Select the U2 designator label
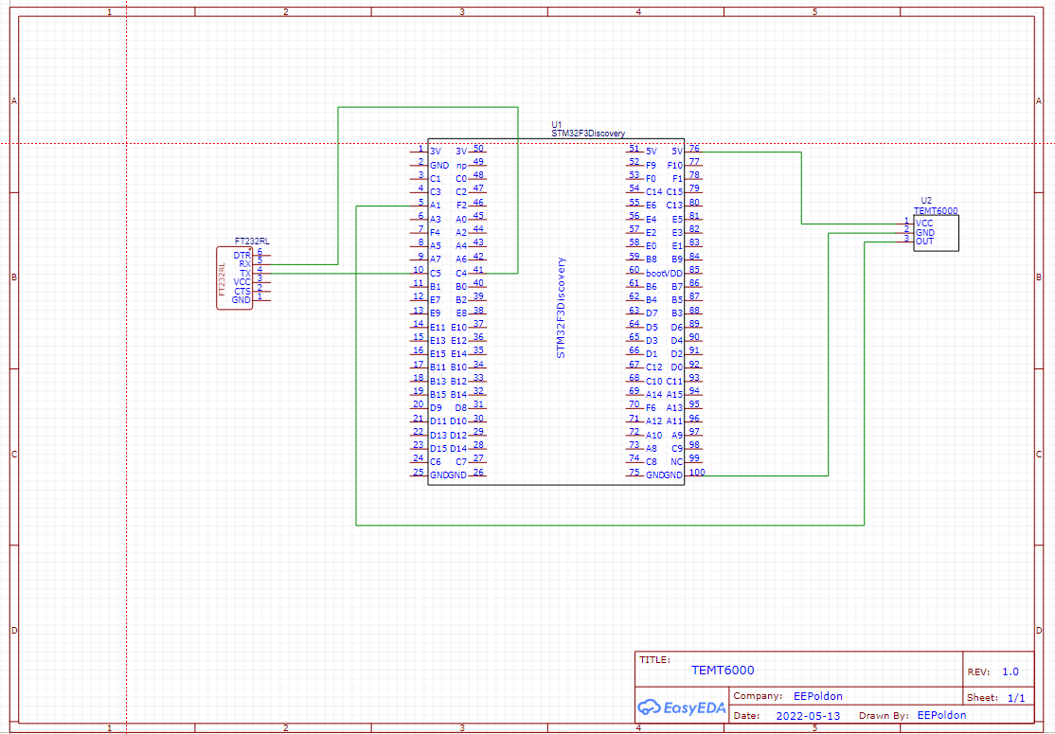 (926, 201)
